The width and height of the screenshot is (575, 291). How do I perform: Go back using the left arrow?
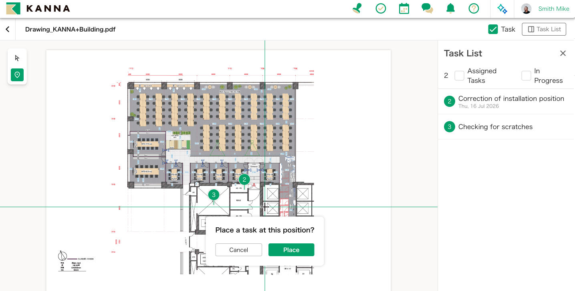click(x=8, y=29)
